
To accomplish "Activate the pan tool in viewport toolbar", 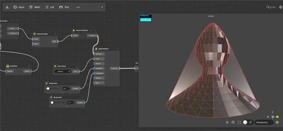I will pyautogui.click(x=227, y=123).
